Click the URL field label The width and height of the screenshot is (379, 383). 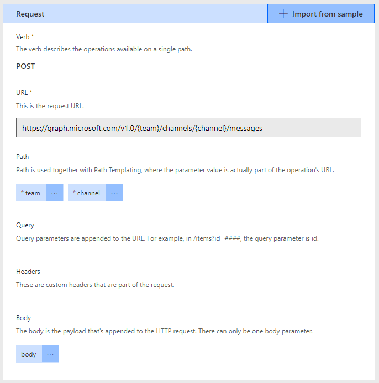[x=24, y=92]
